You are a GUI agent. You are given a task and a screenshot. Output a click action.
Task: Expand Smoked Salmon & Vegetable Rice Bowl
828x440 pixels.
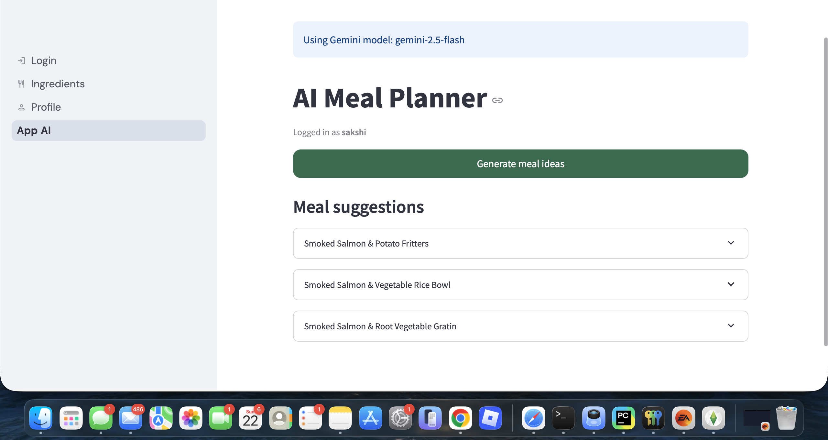point(520,285)
